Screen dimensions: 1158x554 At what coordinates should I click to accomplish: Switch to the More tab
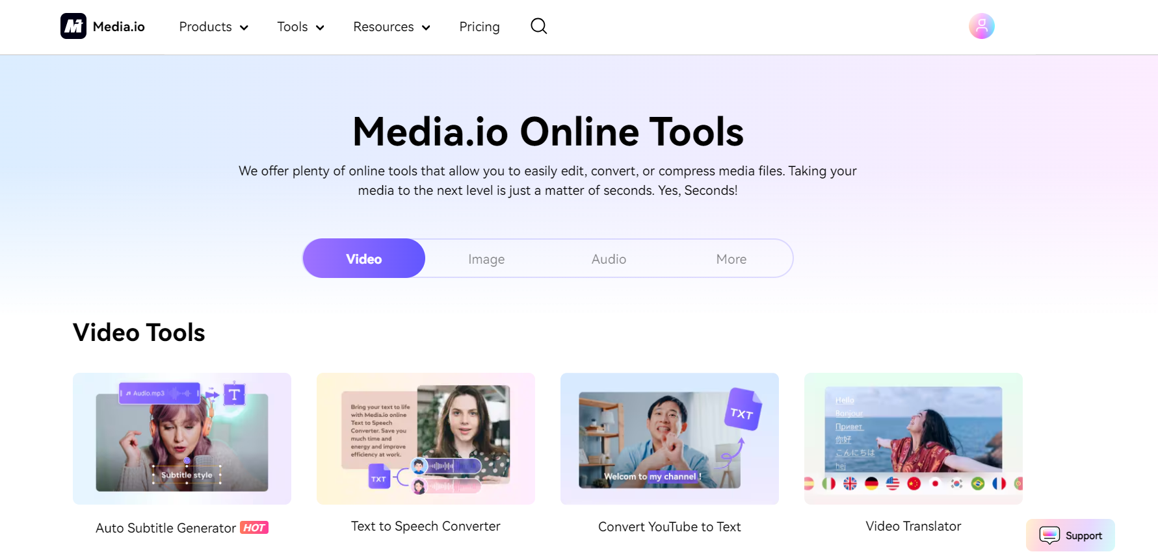coord(731,259)
